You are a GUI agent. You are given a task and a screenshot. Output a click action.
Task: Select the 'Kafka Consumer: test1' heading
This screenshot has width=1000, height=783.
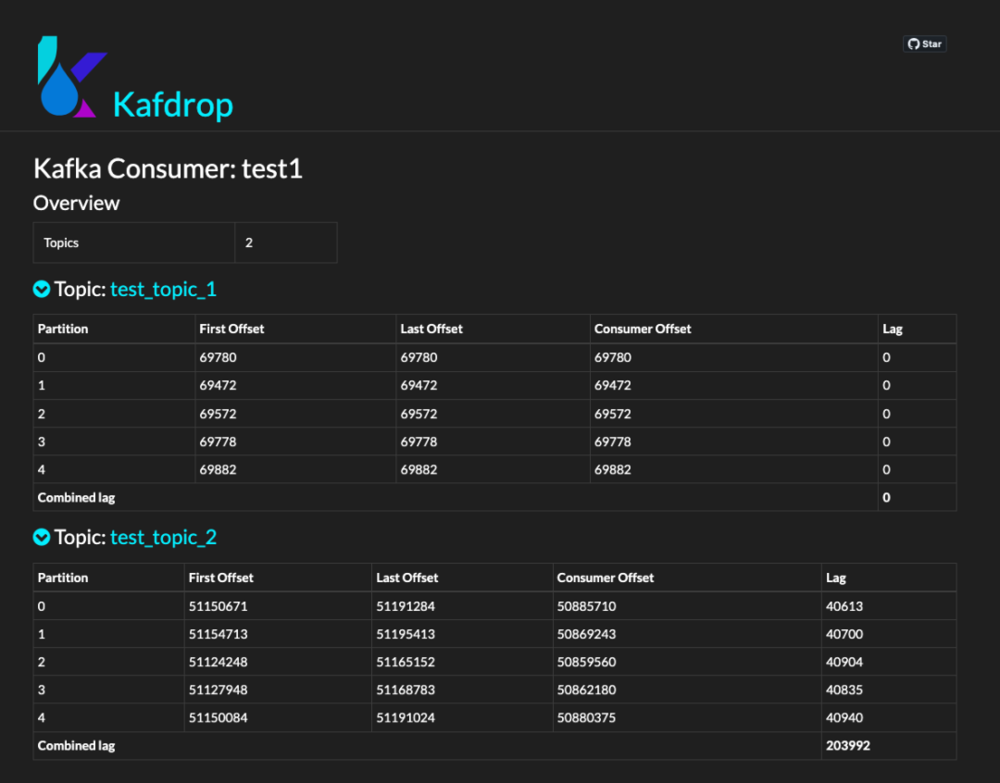point(168,169)
